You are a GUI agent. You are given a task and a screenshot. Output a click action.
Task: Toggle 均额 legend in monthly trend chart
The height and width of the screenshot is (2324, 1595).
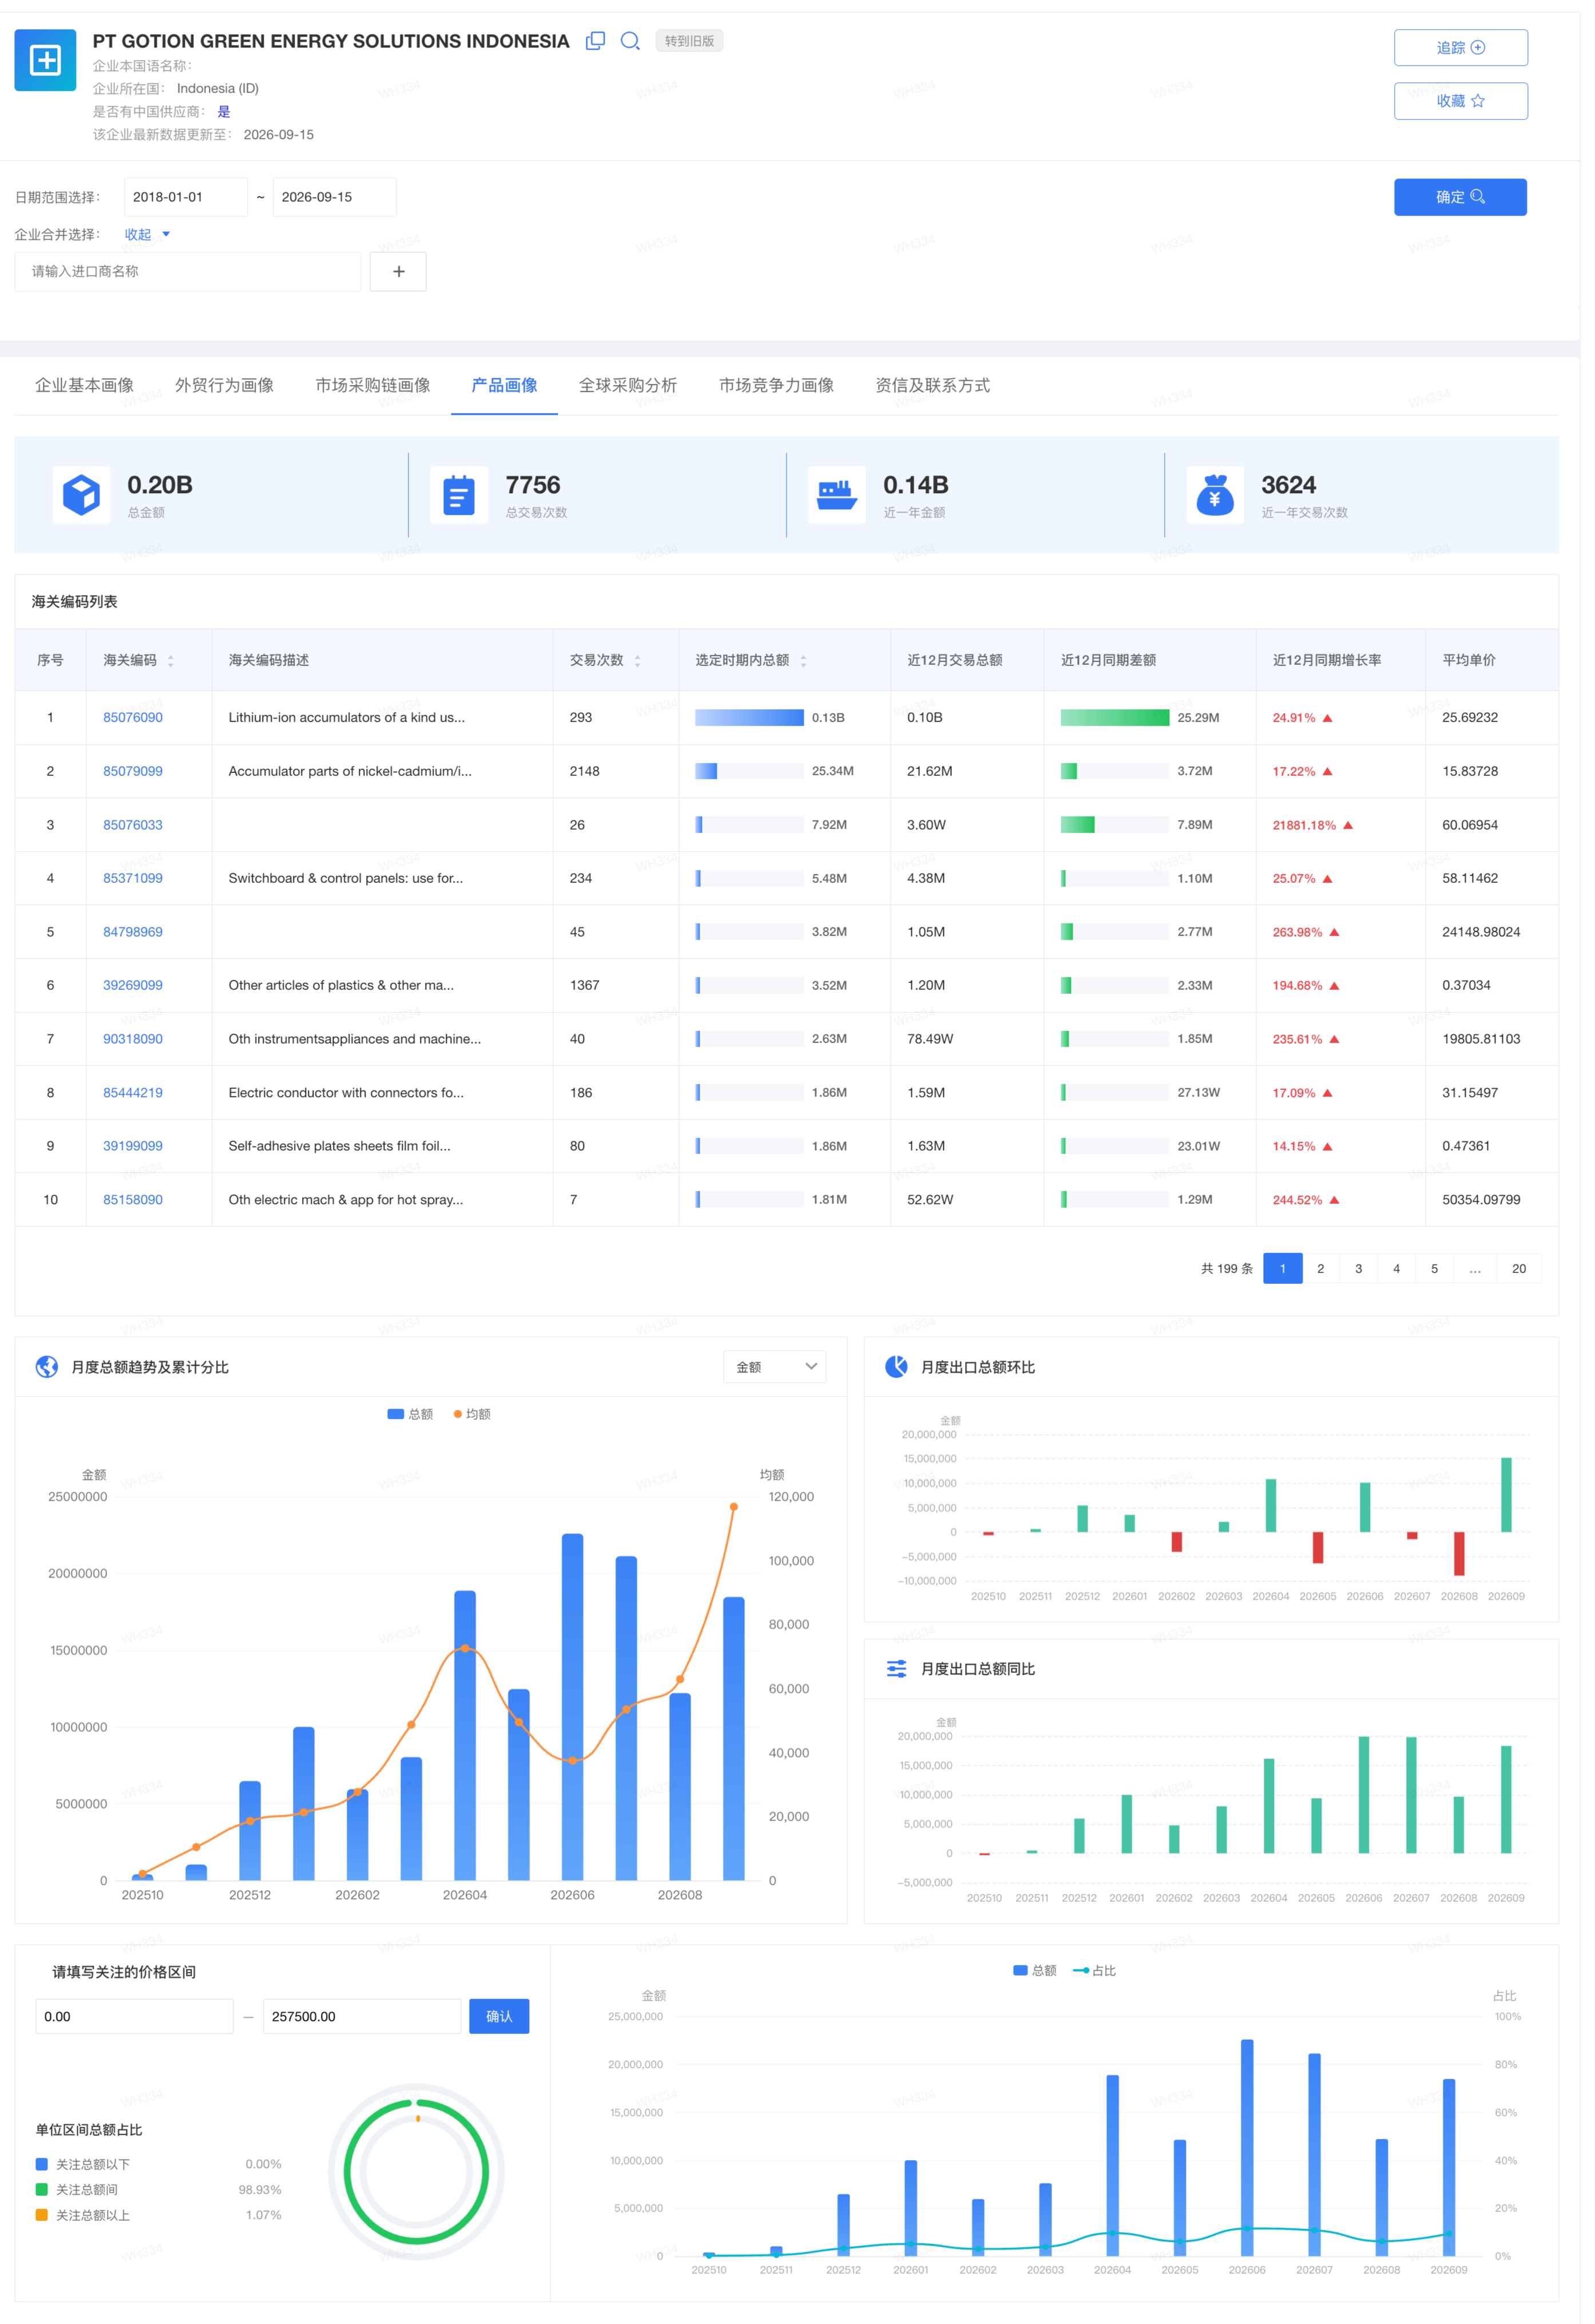click(472, 1414)
